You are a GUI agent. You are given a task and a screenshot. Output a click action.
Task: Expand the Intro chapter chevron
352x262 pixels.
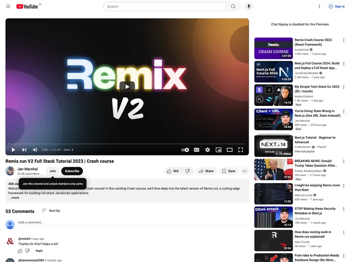(x=72, y=150)
